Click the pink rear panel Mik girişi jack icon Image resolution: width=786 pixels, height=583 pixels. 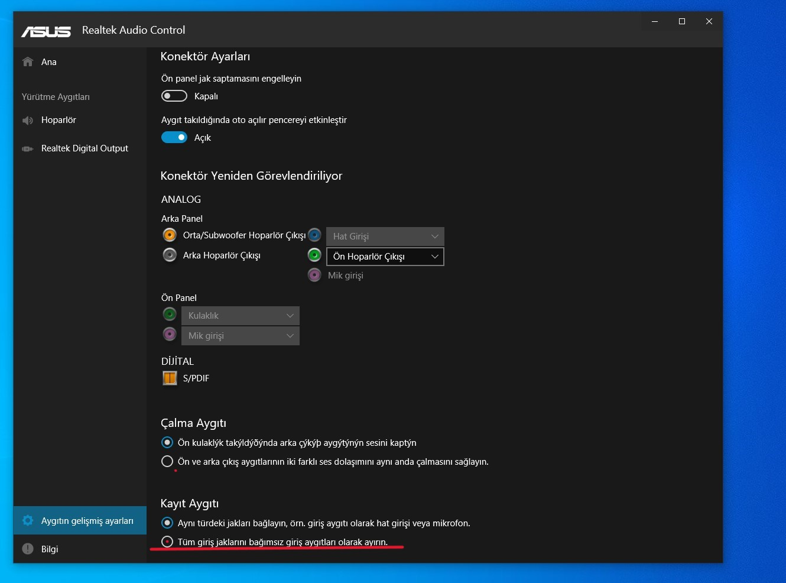point(314,275)
